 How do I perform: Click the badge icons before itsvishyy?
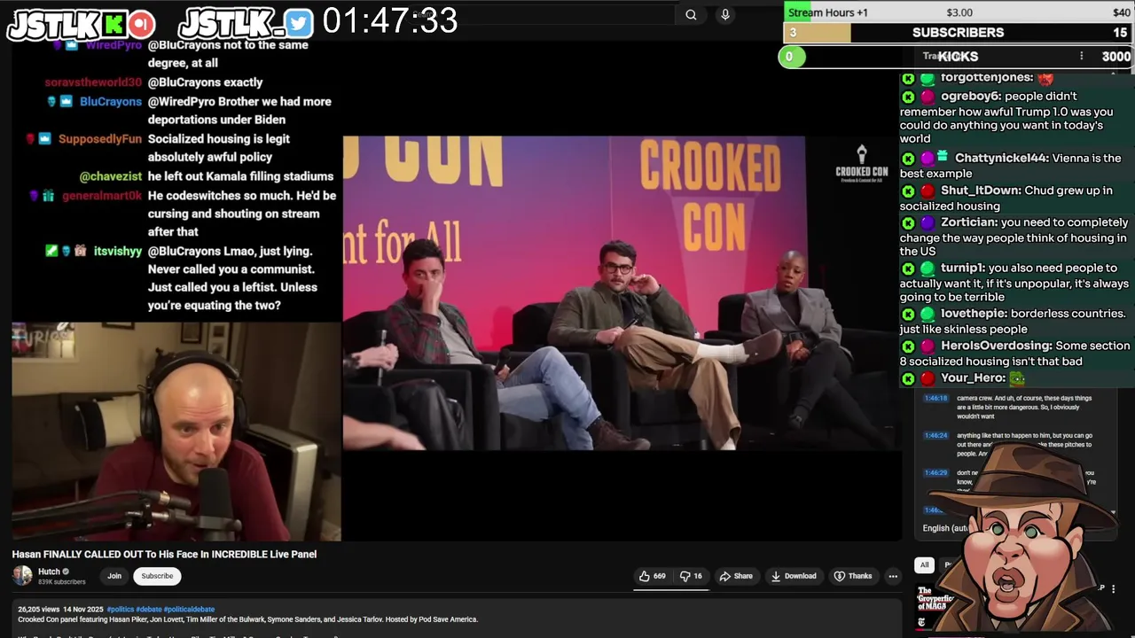click(x=67, y=252)
